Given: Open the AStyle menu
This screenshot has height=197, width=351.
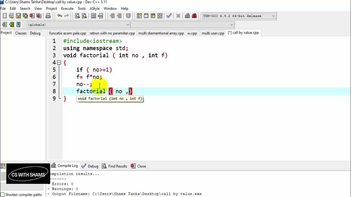Looking at the screenshot, I should click(x=95, y=8).
